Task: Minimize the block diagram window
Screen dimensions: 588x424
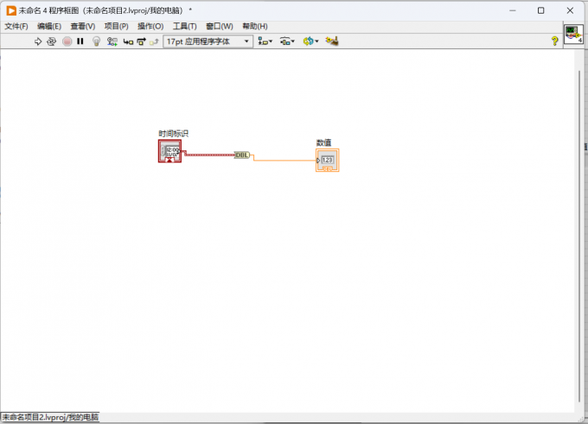Action: 513,10
